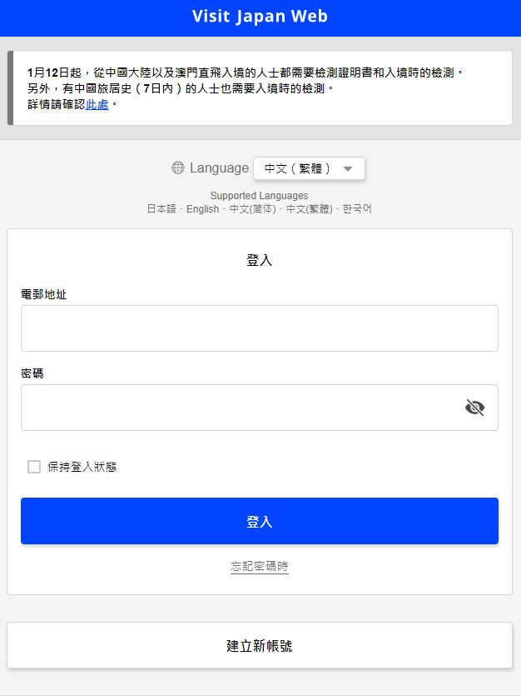This screenshot has width=521, height=696.
Task: Click the 保持登入狀態 label text
Action: coord(82,467)
